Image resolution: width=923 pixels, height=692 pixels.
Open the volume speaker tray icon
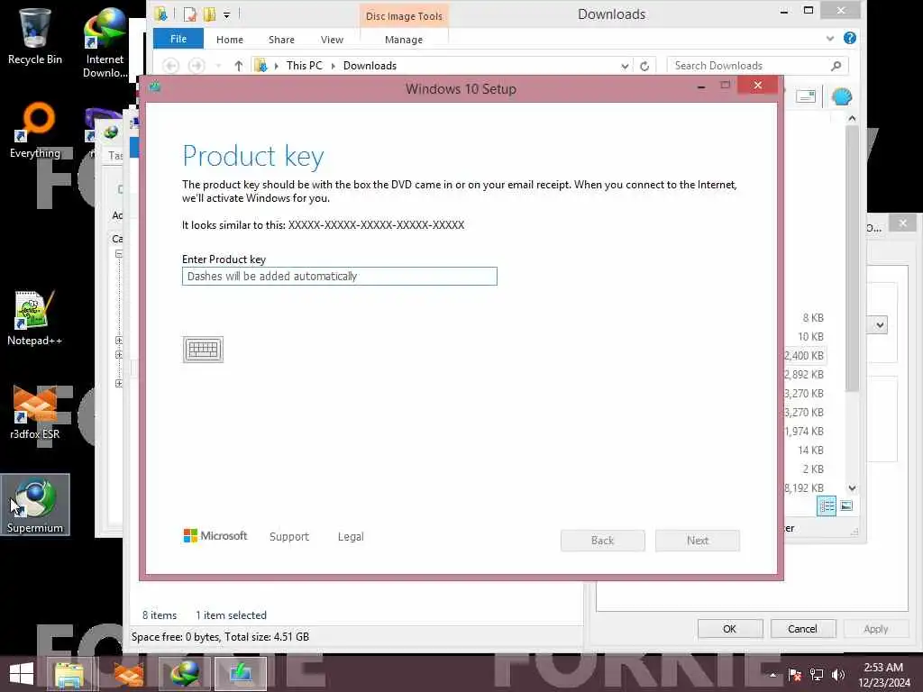tap(838, 675)
